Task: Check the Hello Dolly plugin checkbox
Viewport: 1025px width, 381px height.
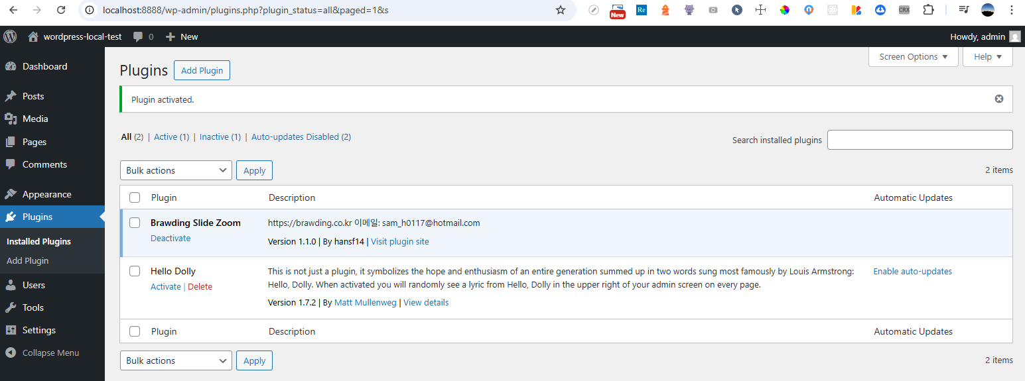Action: point(135,271)
